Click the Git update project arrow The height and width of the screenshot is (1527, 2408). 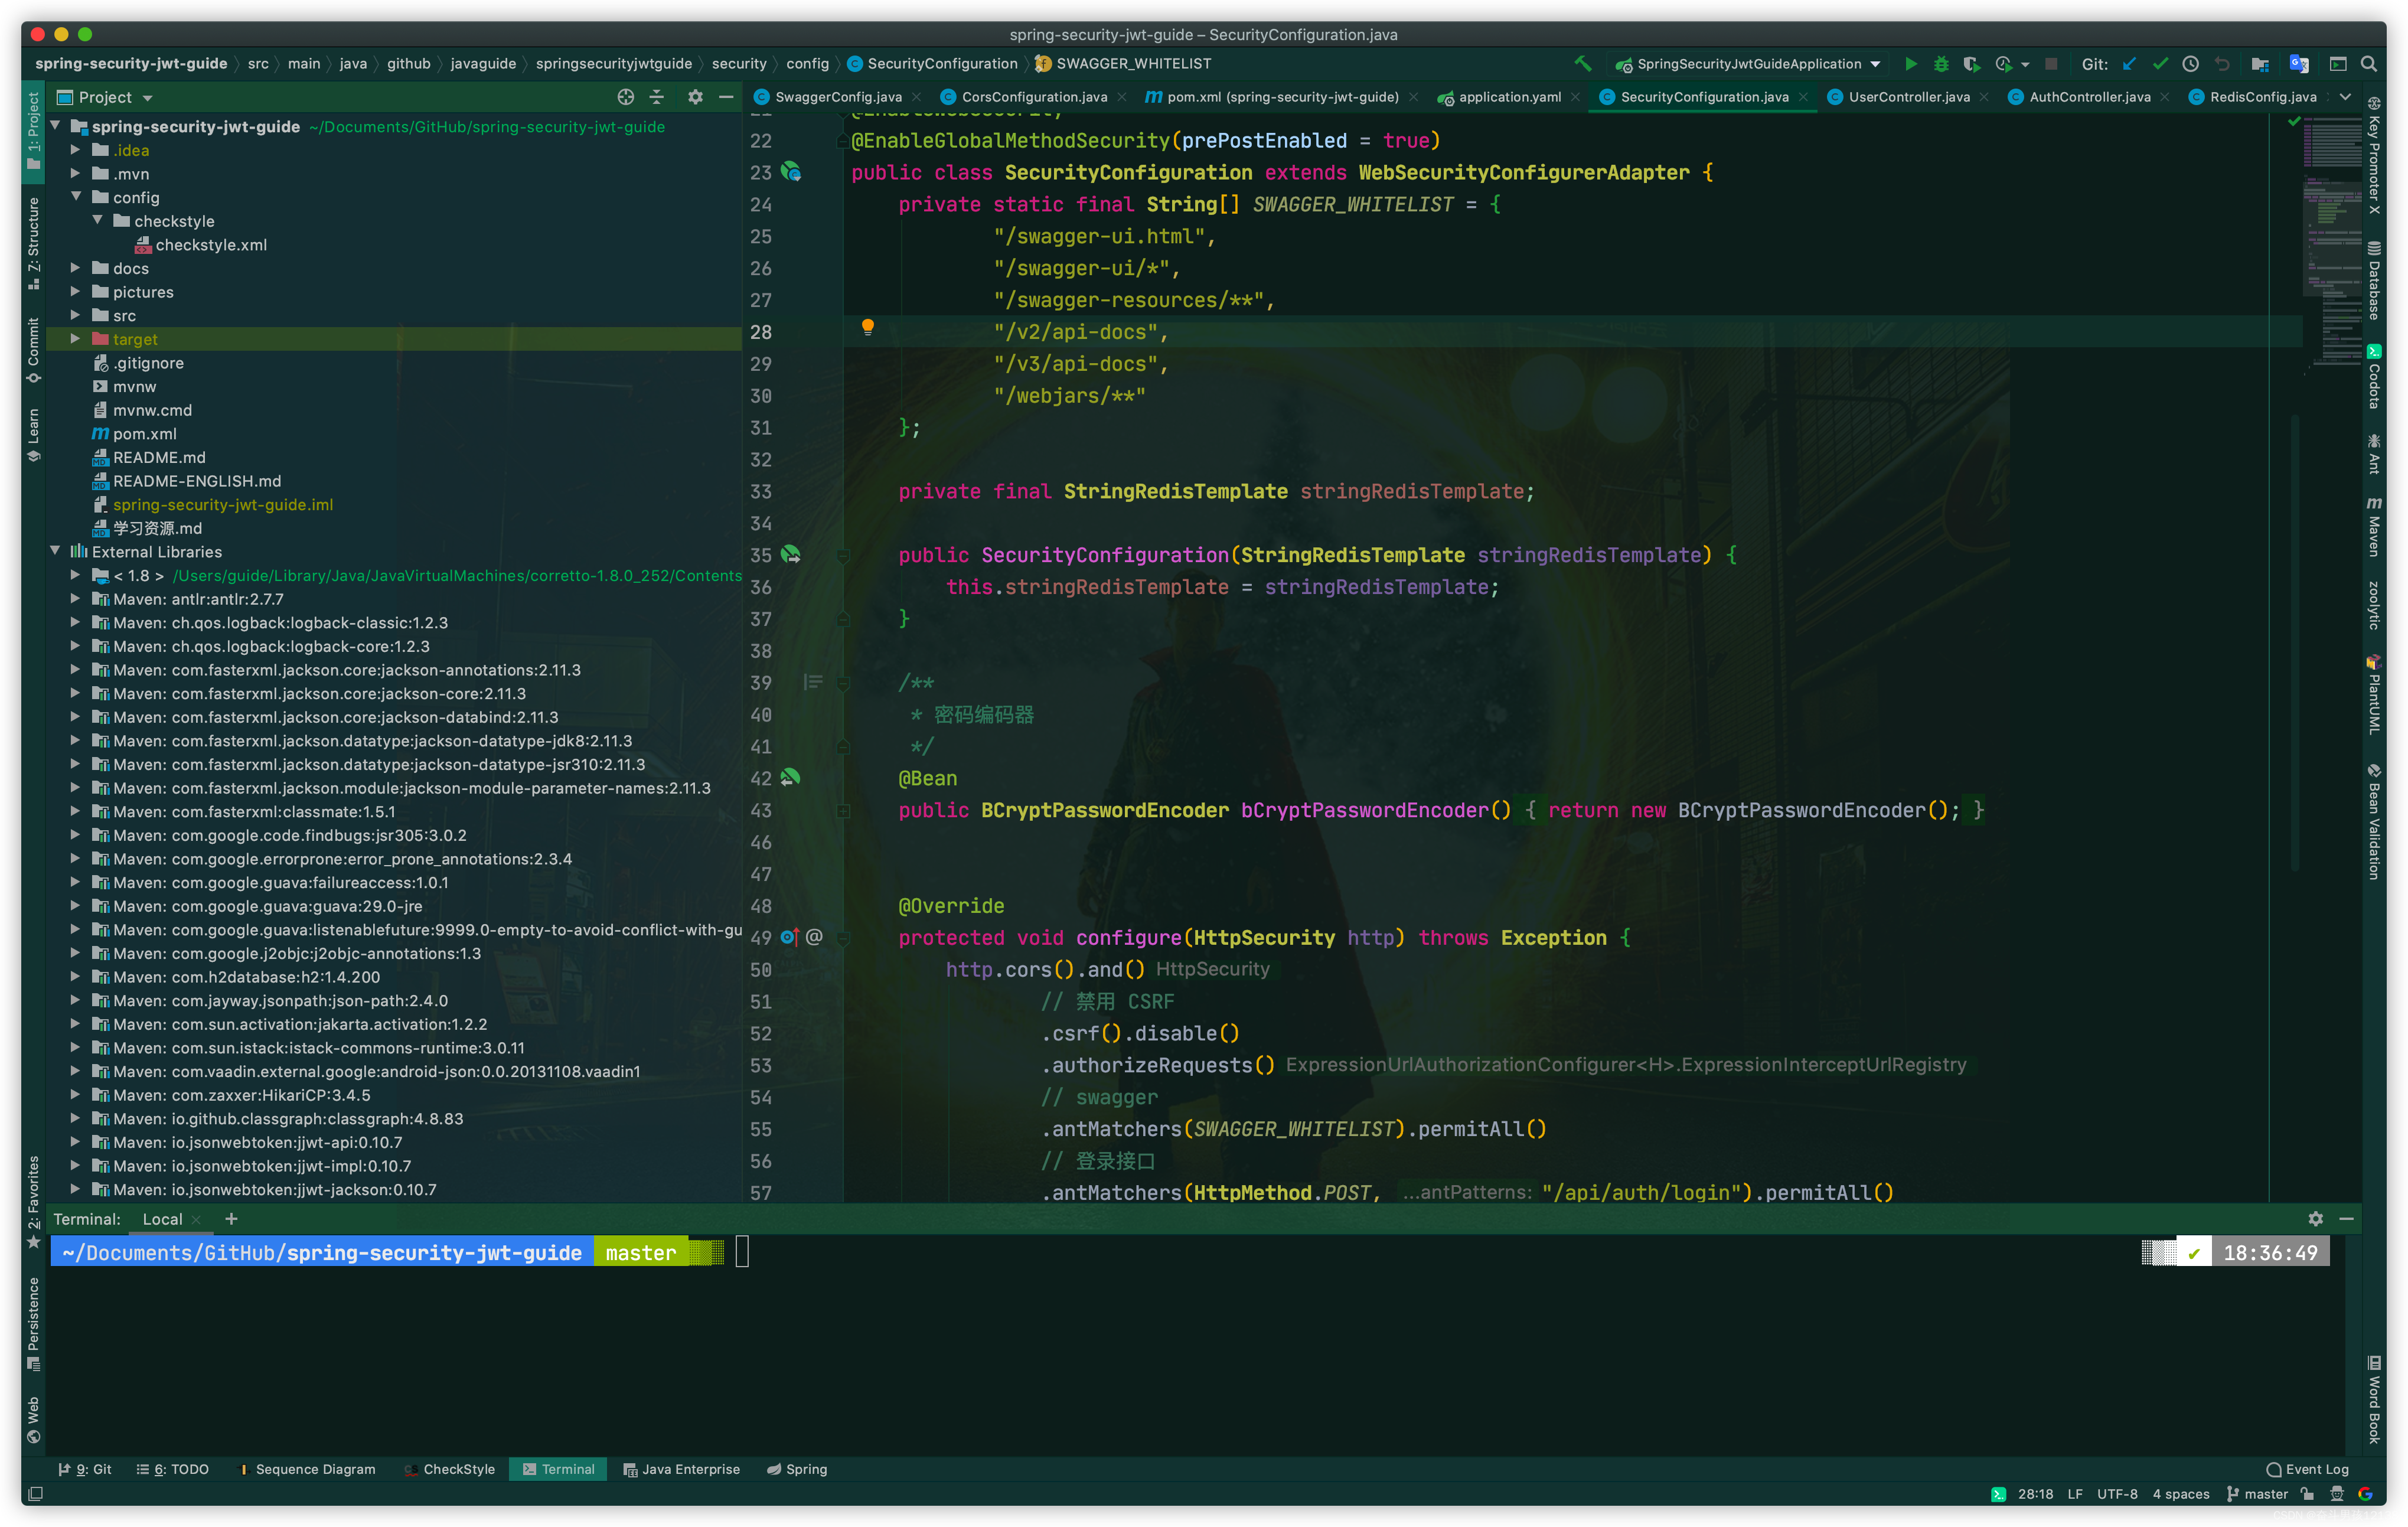tap(2129, 64)
